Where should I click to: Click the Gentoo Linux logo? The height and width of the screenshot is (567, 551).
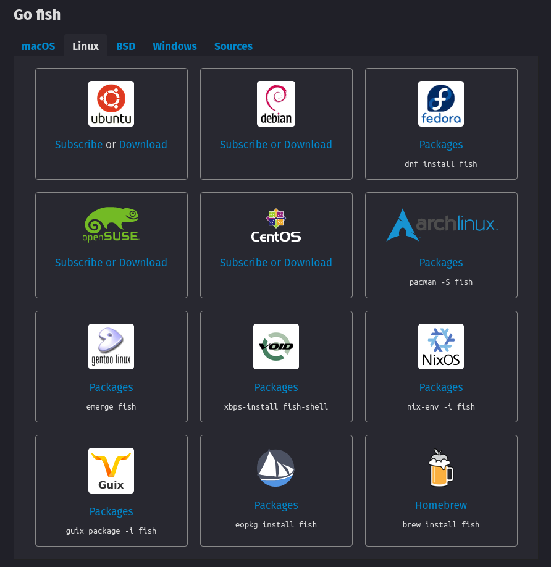pos(111,346)
